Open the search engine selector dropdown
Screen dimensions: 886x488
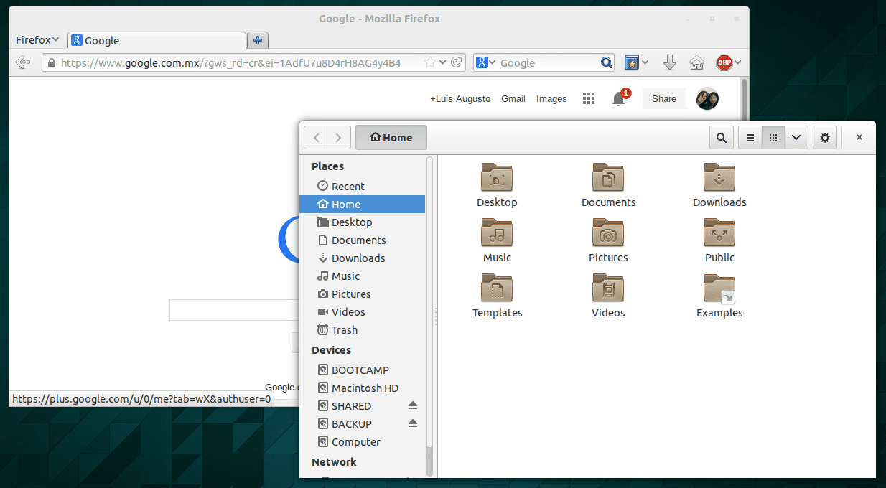point(486,62)
